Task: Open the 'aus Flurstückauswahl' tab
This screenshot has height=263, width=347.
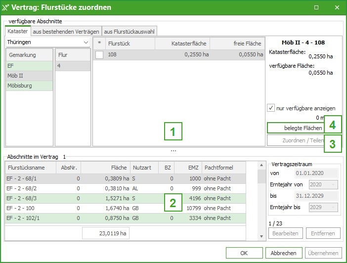Action: coord(129,31)
